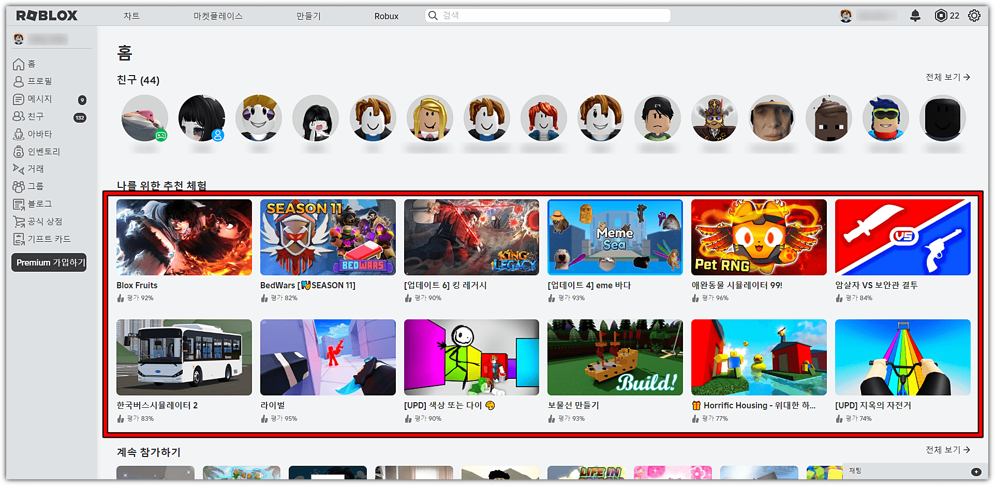995x486 pixels.
Task: Open the Robux tab
Action: tap(387, 16)
